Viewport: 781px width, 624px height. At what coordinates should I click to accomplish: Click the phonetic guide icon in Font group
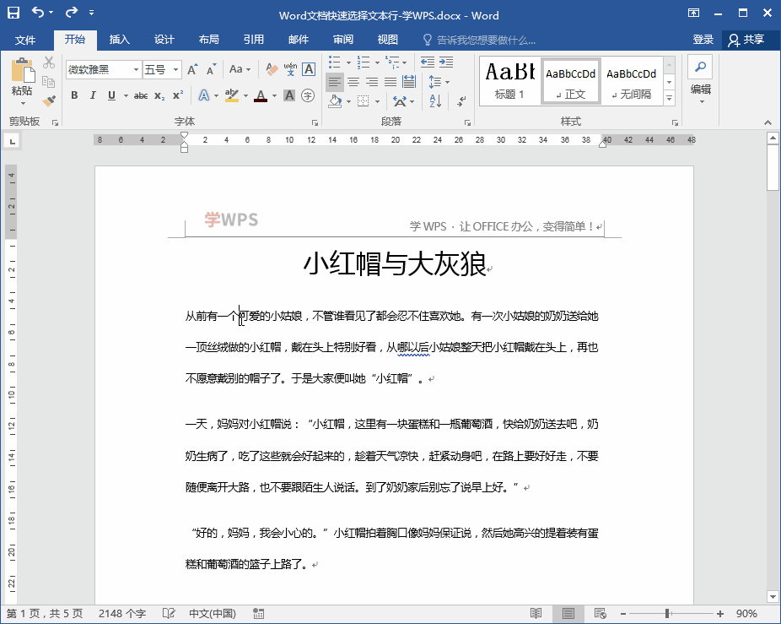pos(290,68)
